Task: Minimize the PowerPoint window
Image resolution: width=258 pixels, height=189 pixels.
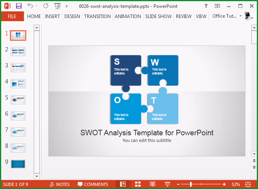Action: [229, 6]
